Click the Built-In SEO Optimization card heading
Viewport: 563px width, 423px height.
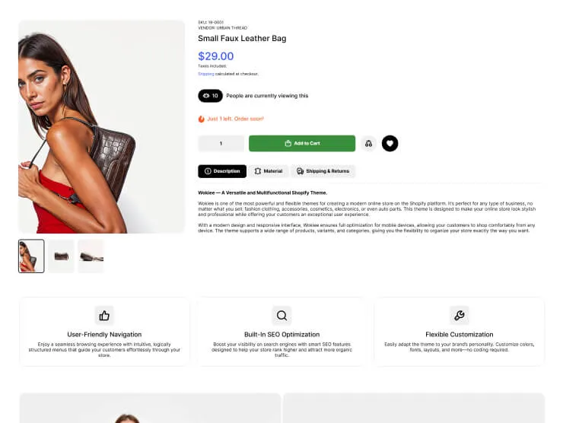pos(281,334)
